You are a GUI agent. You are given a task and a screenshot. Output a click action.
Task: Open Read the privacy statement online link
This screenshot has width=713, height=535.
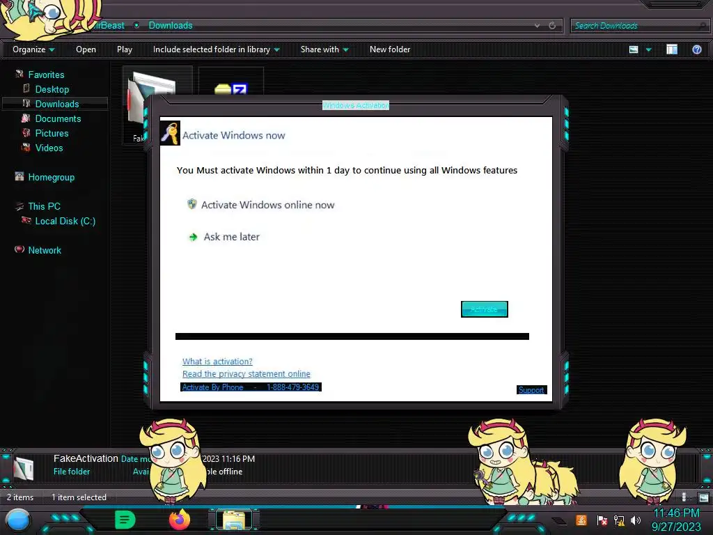pyautogui.click(x=246, y=373)
